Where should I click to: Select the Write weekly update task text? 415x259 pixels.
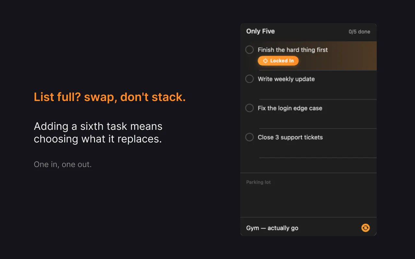click(286, 79)
